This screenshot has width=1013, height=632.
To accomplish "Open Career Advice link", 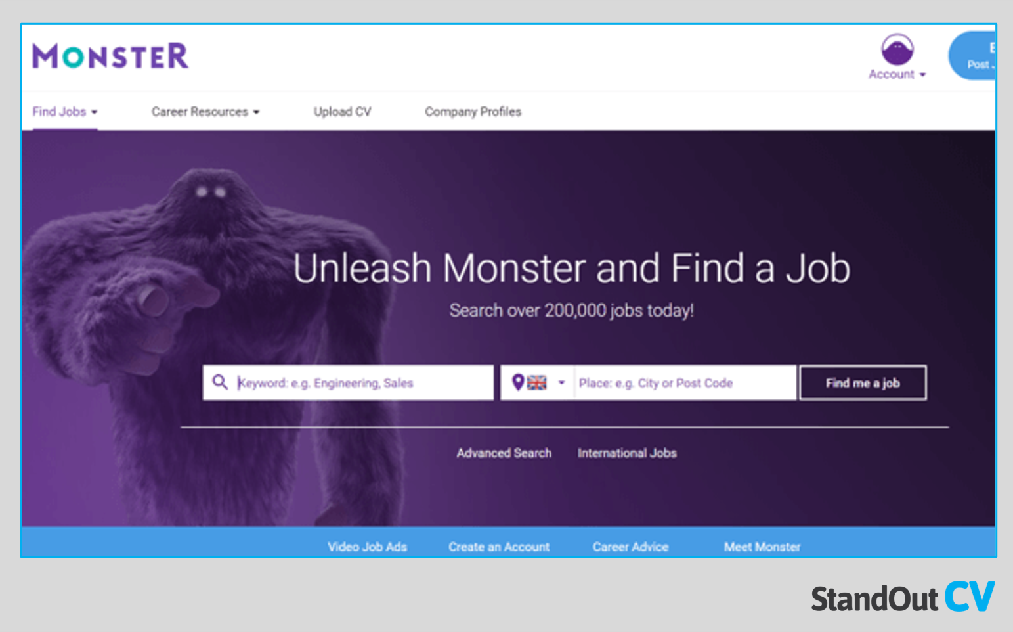I will point(630,547).
